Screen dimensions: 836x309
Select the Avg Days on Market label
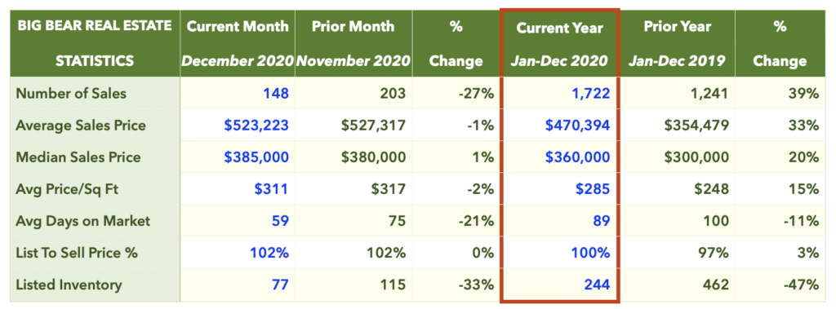coord(82,221)
